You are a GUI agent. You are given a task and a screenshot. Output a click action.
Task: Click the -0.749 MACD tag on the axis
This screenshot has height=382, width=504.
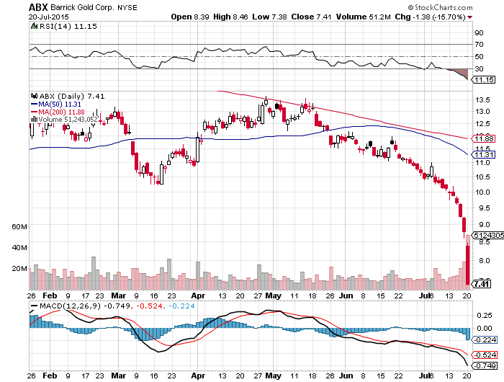pyautogui.click(x=485, y=366)
